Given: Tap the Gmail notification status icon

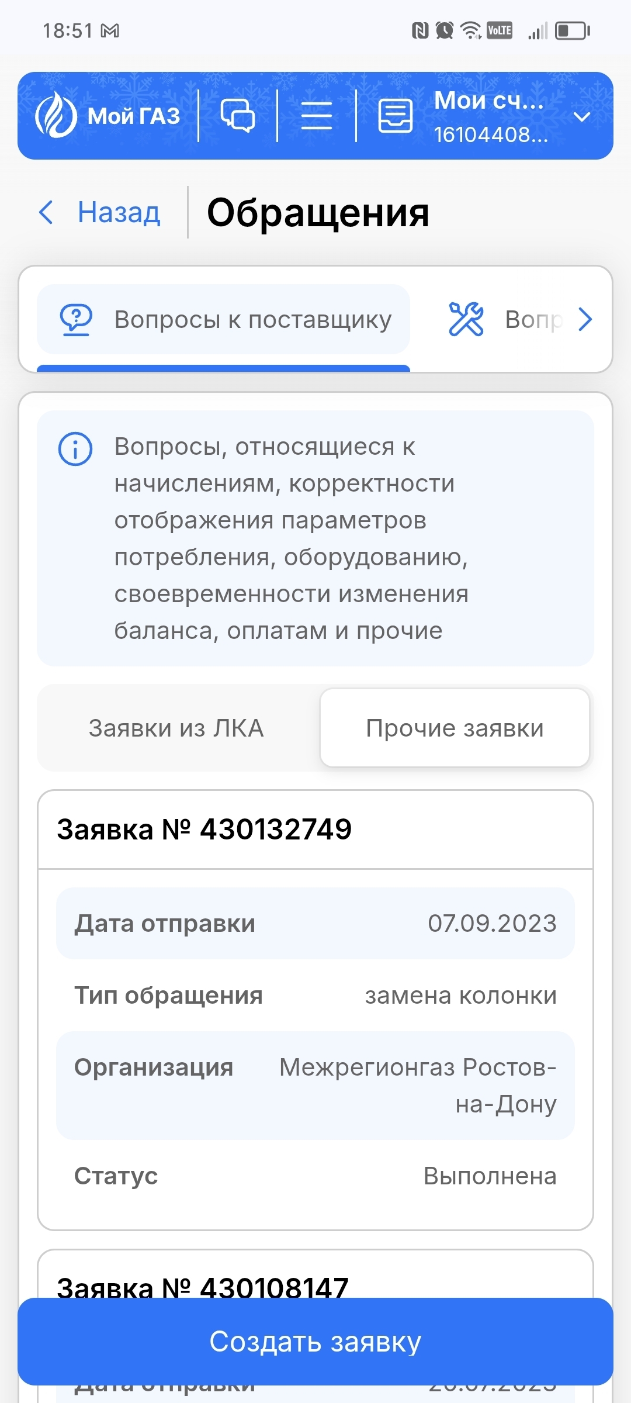Looking at the screenshot, I should 110,30.
